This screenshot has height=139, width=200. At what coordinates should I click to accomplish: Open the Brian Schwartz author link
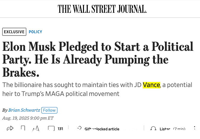click(24, 110)
